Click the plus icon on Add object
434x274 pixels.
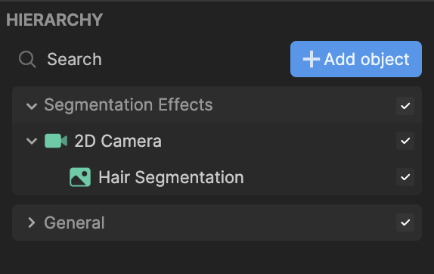312,59
